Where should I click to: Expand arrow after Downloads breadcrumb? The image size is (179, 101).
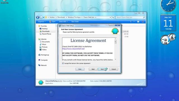66,17
